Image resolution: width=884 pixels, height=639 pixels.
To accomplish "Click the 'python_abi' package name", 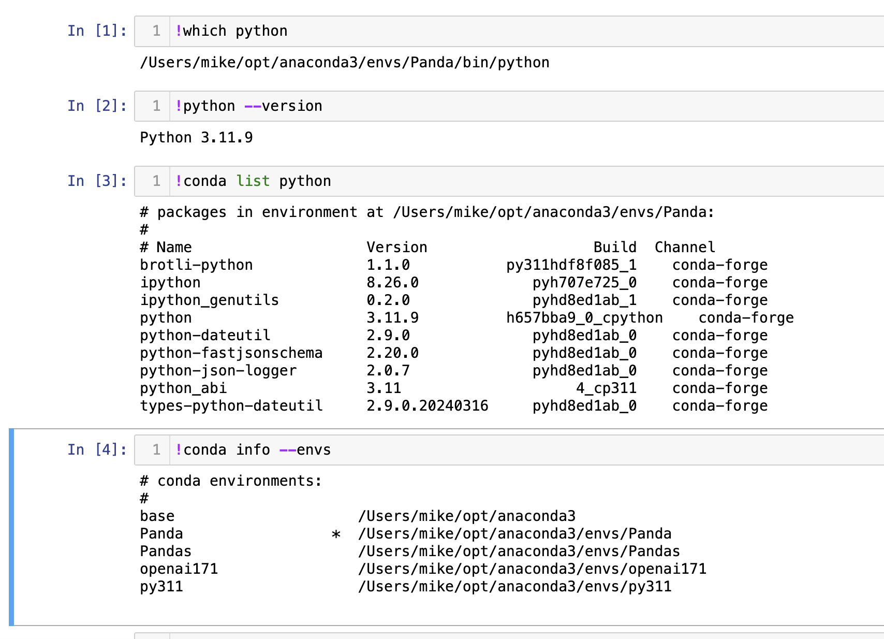I will (183, 388).
